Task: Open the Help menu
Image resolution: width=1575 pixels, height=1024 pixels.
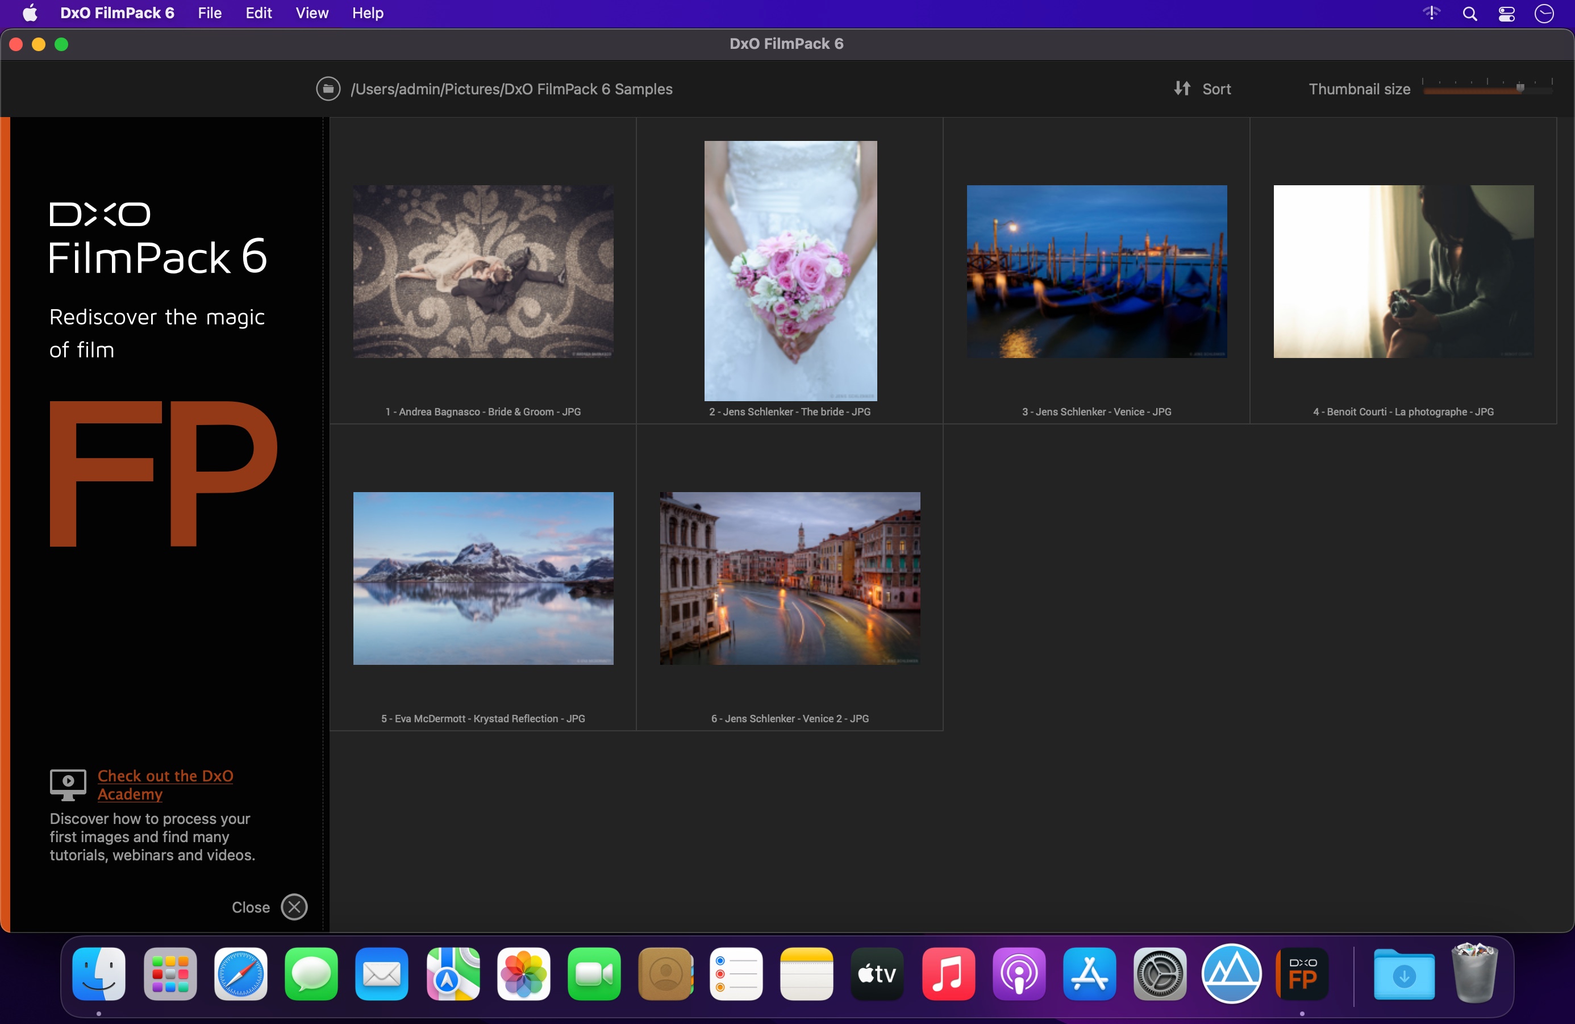Action: (x=367, y=13)
